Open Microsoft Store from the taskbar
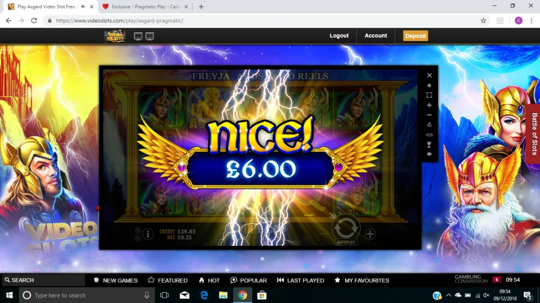 262,295
